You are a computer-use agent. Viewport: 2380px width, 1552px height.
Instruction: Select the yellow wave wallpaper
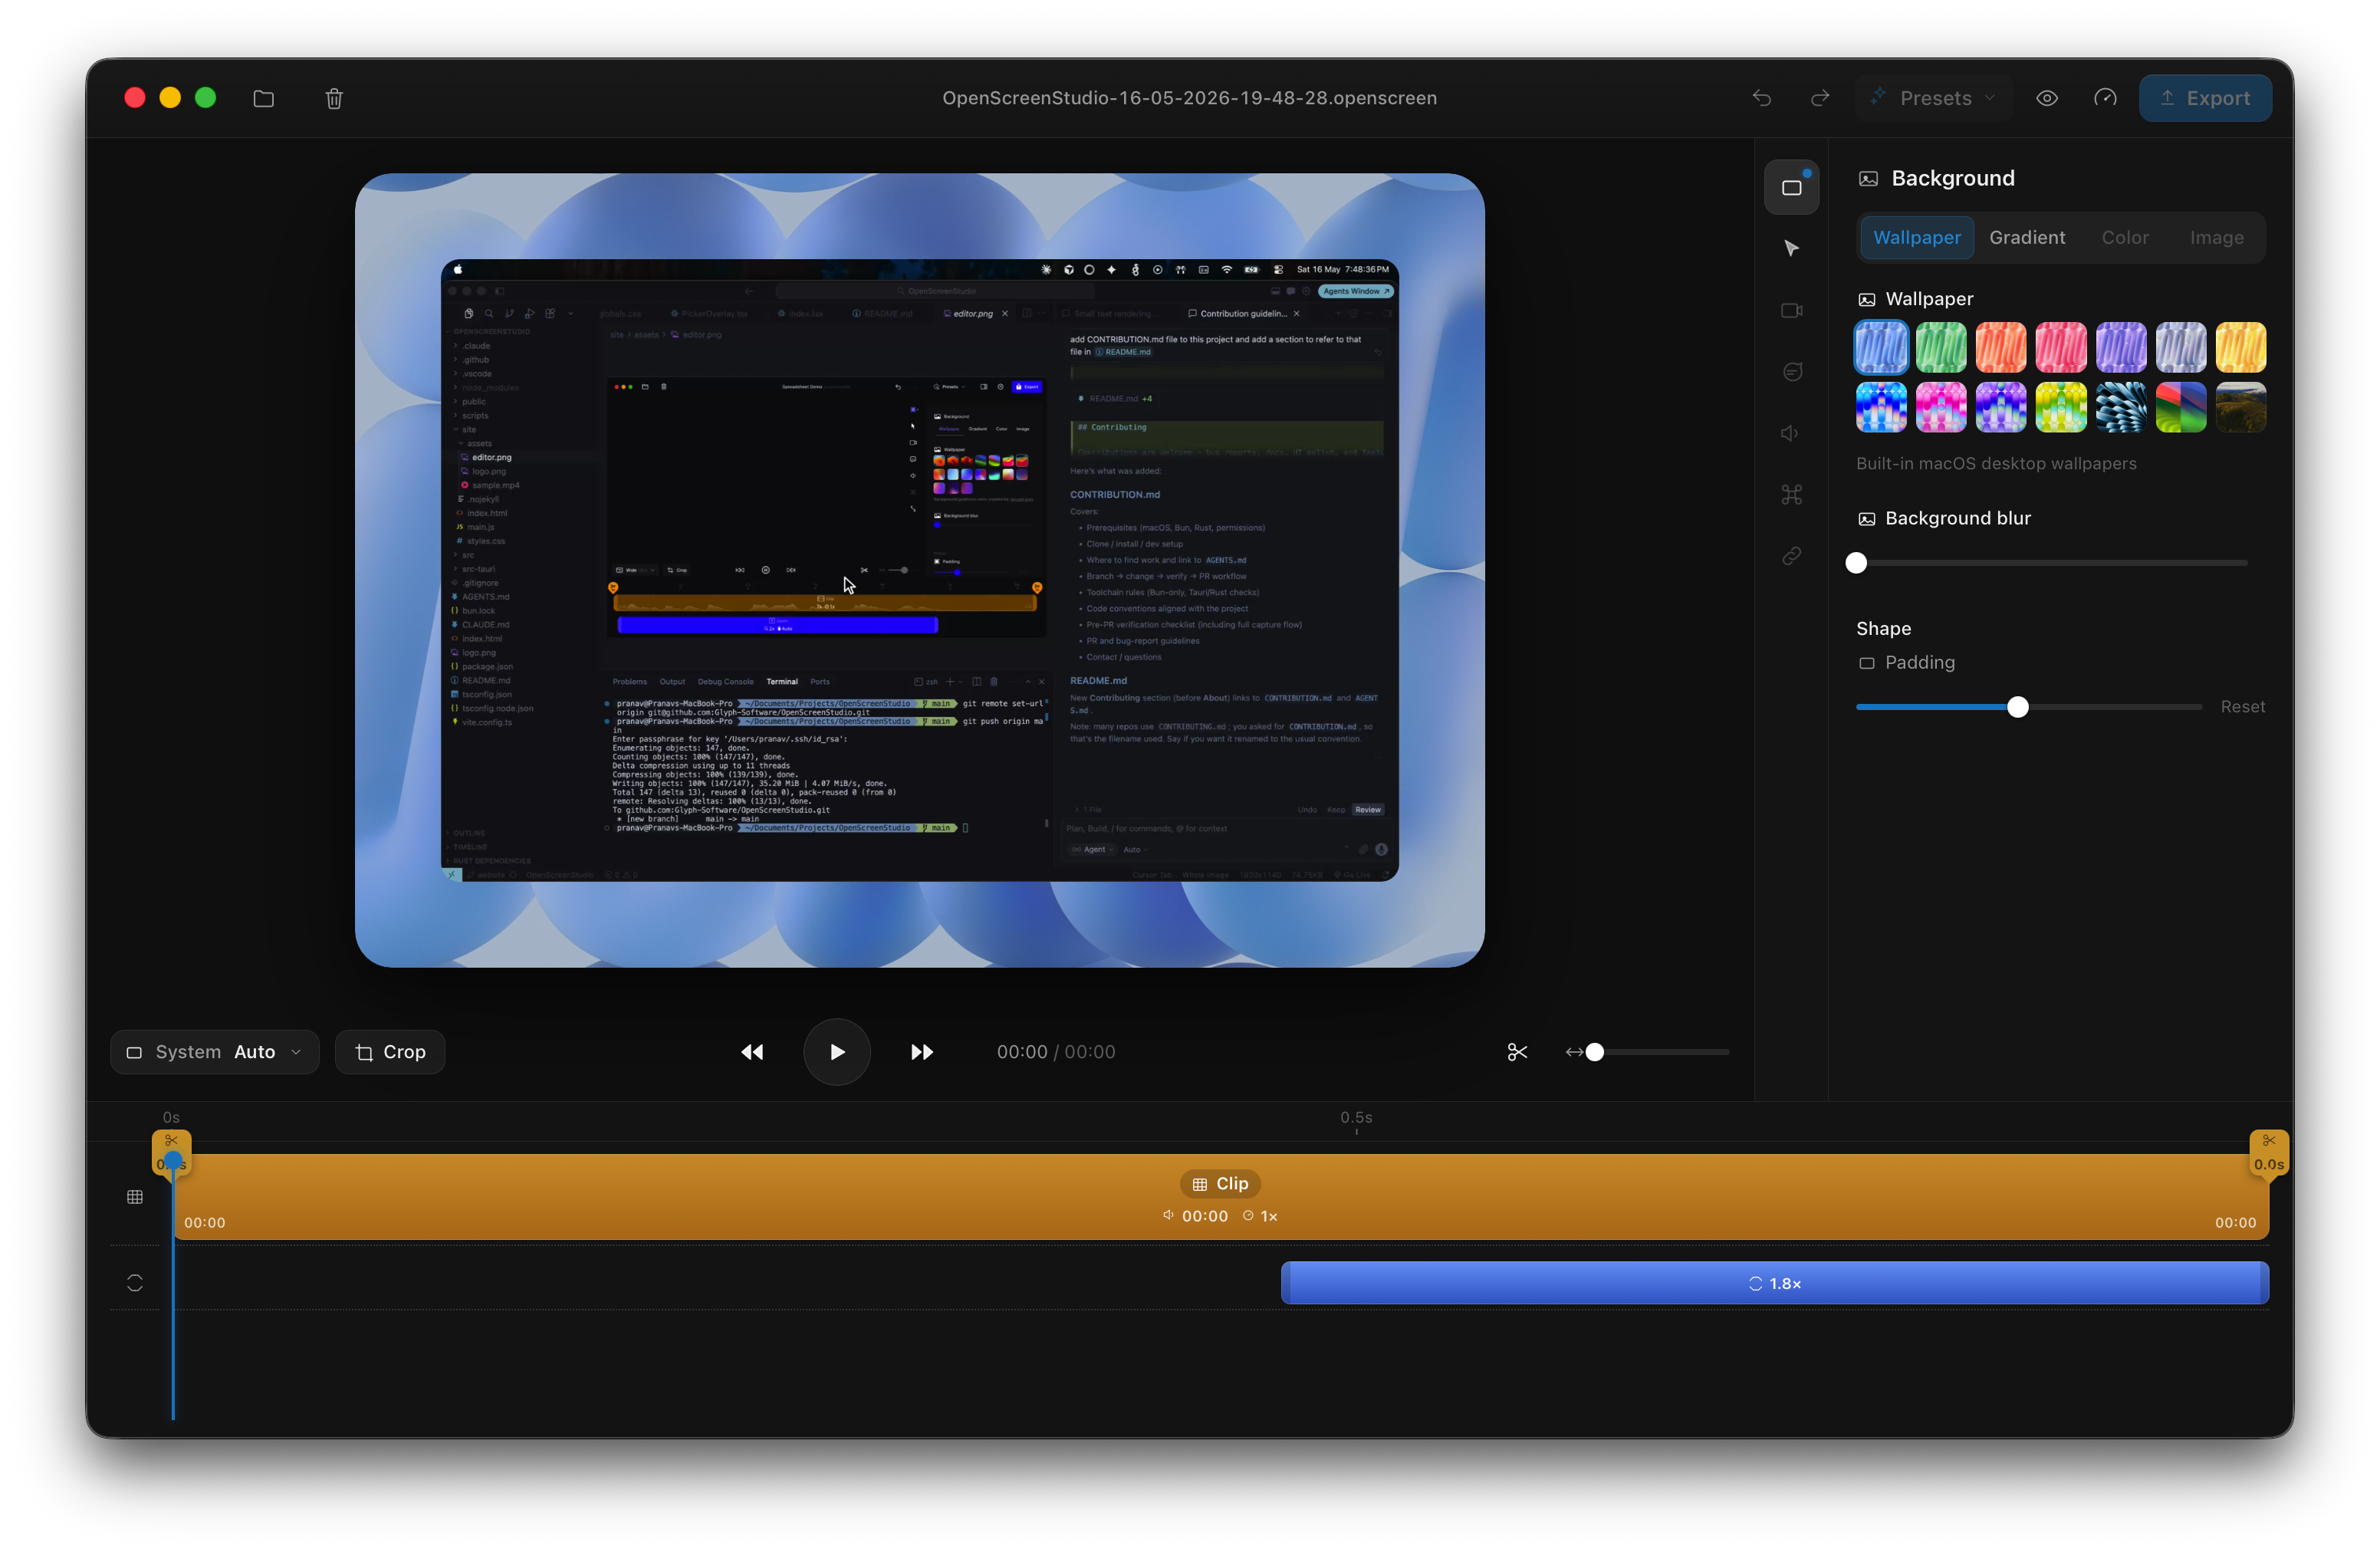tap(2241, 348)
